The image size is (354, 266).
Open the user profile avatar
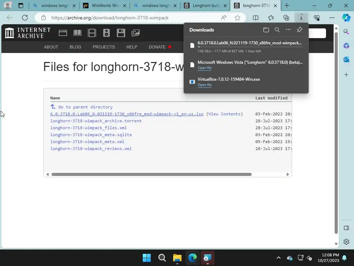8,6
